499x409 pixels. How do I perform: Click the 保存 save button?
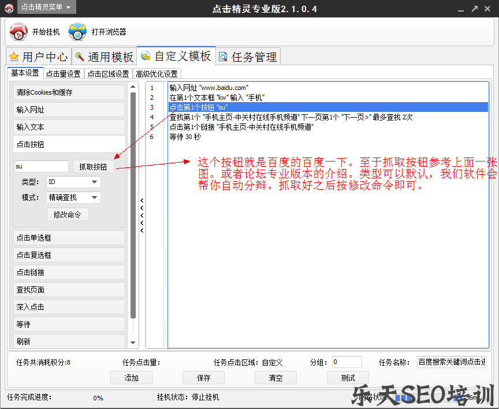[203, 378]
